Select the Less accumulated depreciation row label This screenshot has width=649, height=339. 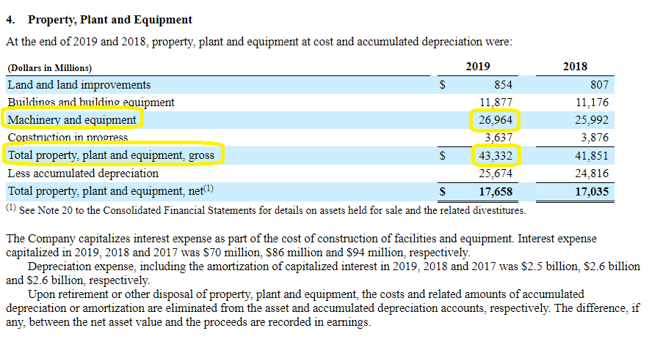(83, 174)
